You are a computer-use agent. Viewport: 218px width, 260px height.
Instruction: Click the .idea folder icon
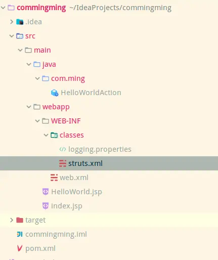[x=20, y=22]
